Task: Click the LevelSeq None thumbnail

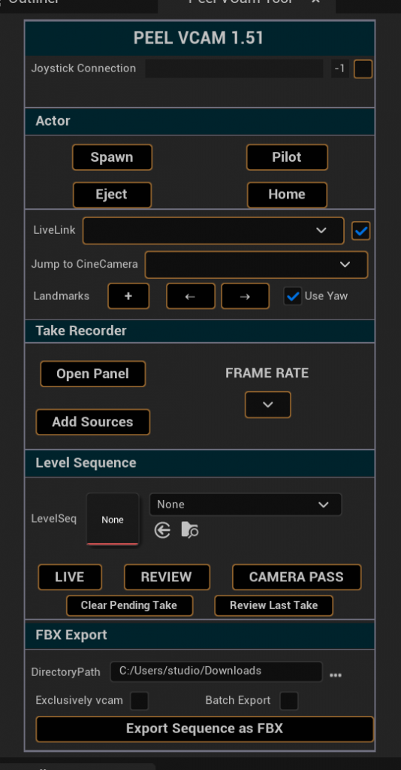Action: 113,520
